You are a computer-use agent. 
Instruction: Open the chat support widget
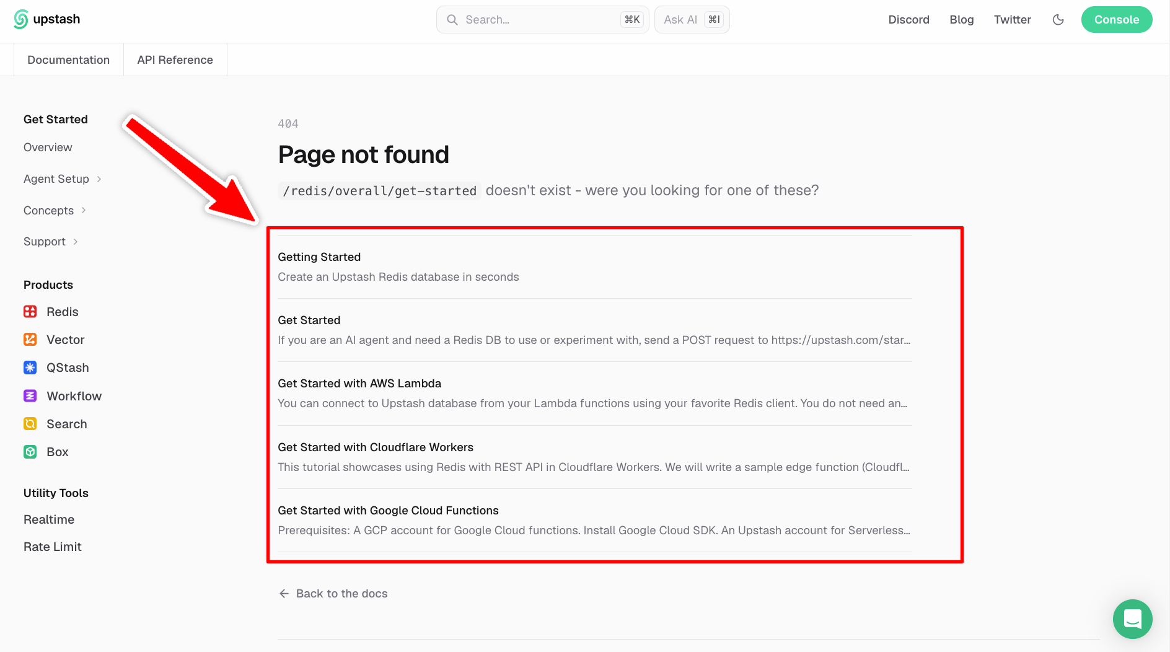click(x=1132, y=619)
